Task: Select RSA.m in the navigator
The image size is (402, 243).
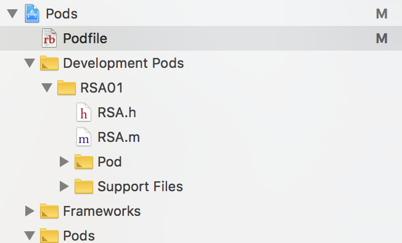Action: click(119, 137)
